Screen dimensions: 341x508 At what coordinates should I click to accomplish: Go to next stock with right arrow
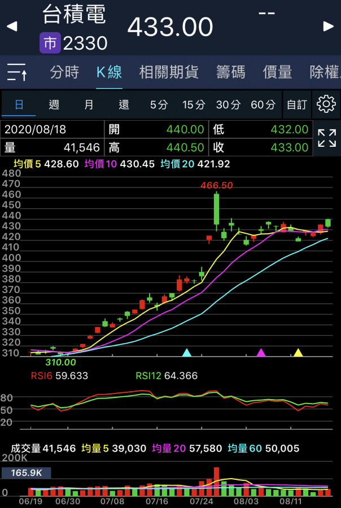pyautogui.click(x=329, y=26)
